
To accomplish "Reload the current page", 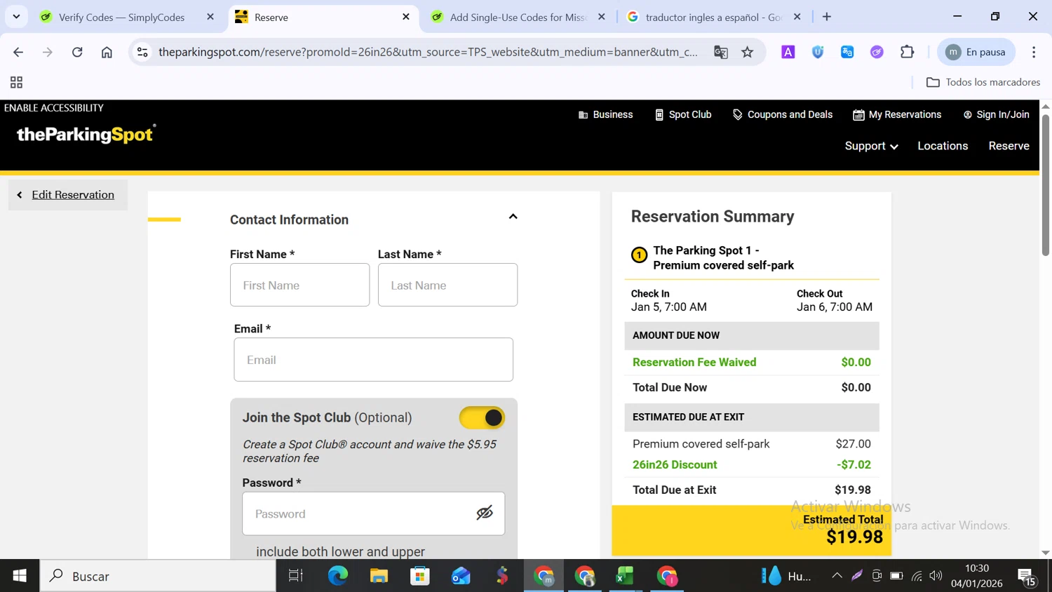I will 77,52.
